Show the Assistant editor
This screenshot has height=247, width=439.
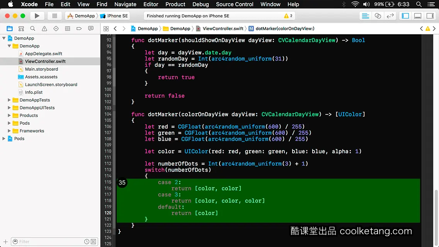pos(378,16)
